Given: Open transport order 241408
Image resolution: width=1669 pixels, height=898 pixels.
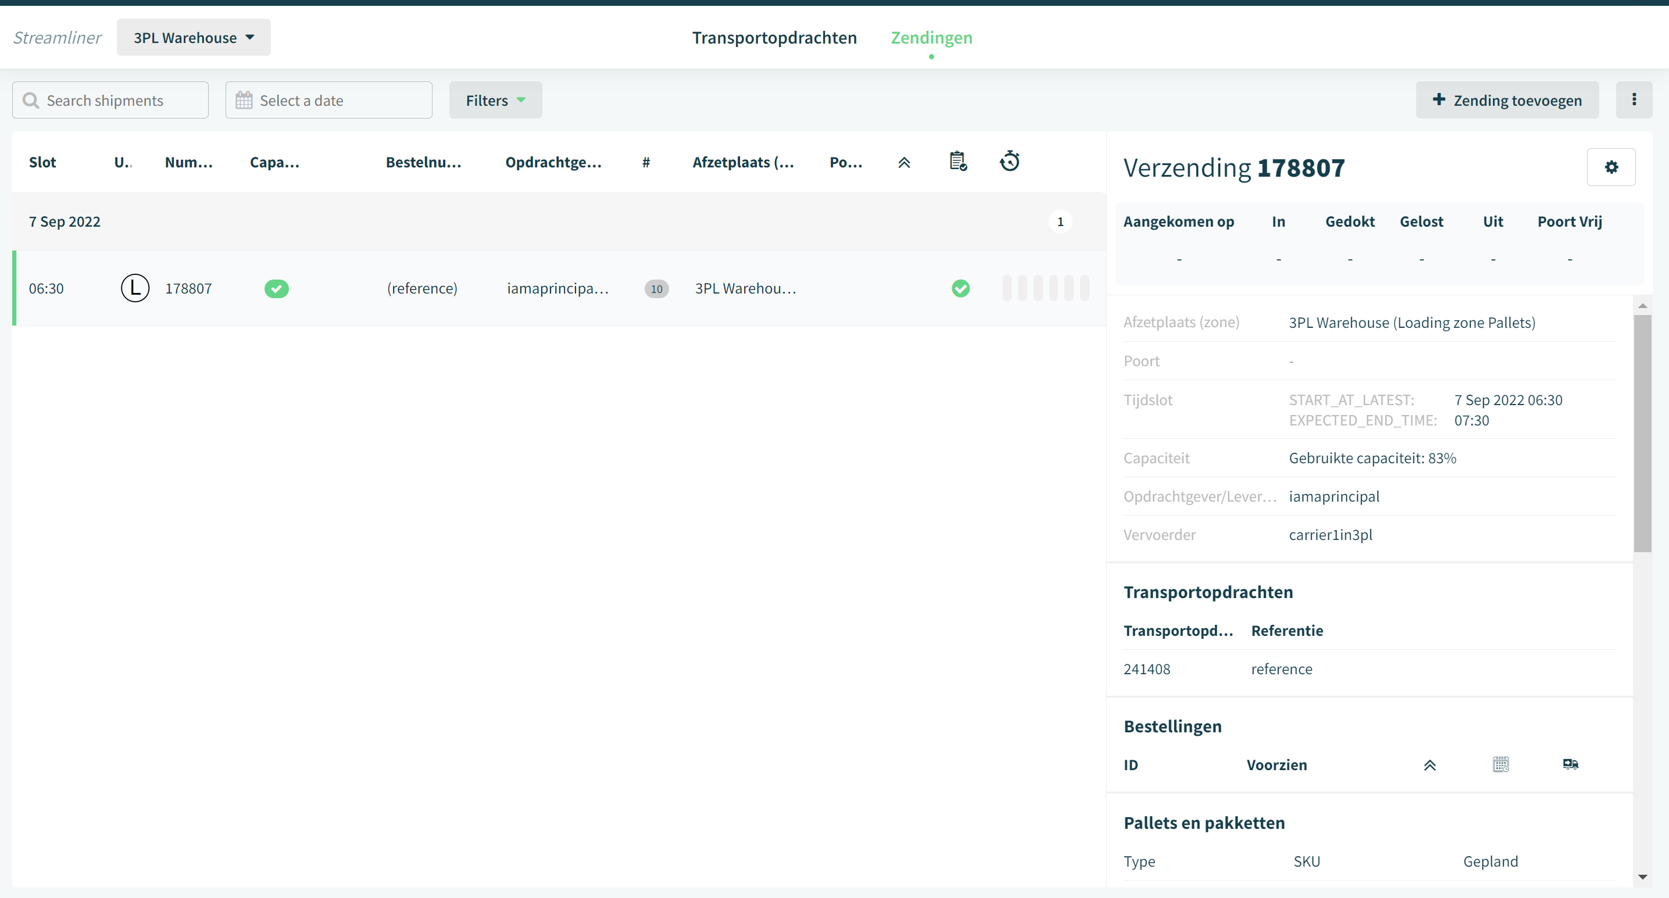Looking at the screenshot, I should tap(1147, 668).
